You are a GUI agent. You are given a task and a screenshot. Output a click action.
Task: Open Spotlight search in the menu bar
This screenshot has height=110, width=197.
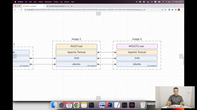point(167,2)
